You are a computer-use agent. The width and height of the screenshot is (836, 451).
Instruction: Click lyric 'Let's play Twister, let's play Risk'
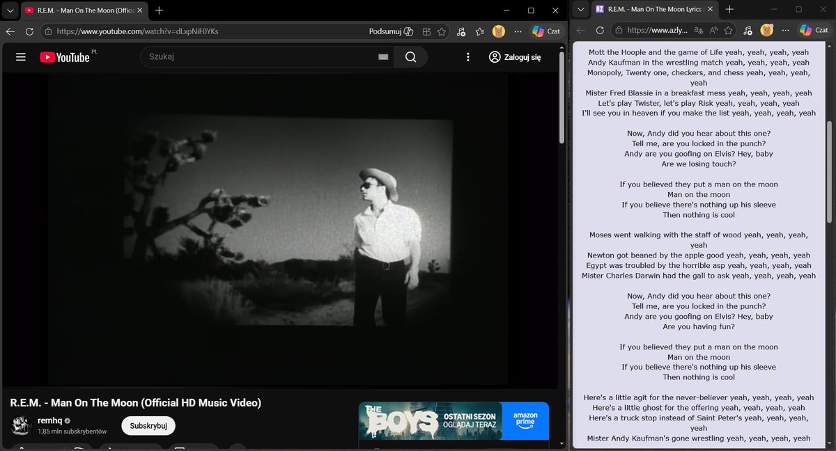656,103
